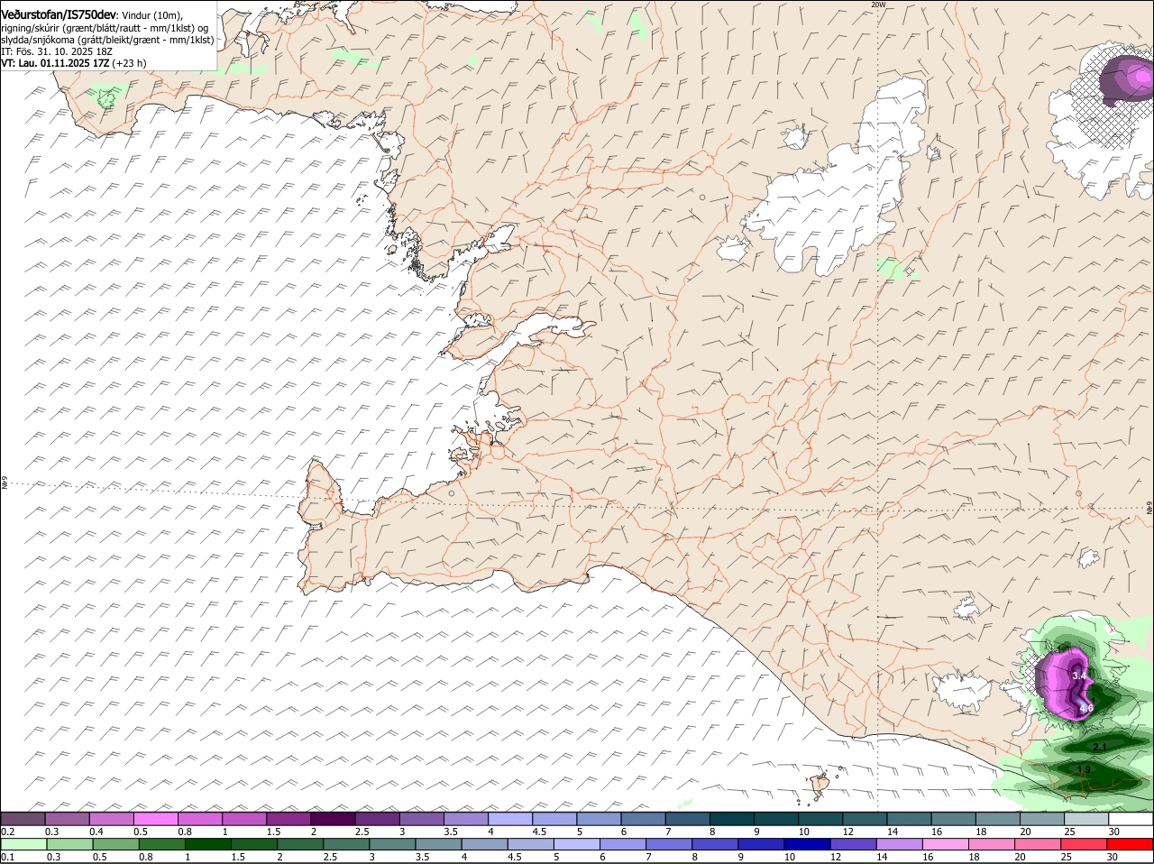This screenshot has height=864, width=1154.
Task: Click the upper-row legend label '3.5'
Action: coord(451,832)
